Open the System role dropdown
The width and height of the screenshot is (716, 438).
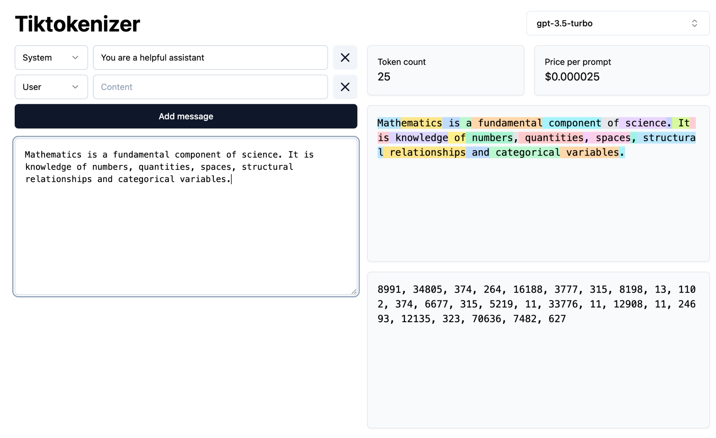(x=51, y=58)
